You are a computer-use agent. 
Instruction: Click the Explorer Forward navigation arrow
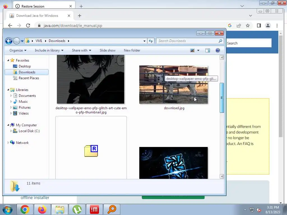(17, 41)
